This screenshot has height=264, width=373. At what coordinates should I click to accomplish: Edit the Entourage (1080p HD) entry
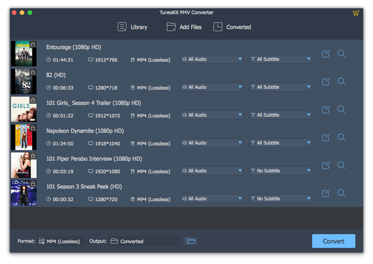326,54
